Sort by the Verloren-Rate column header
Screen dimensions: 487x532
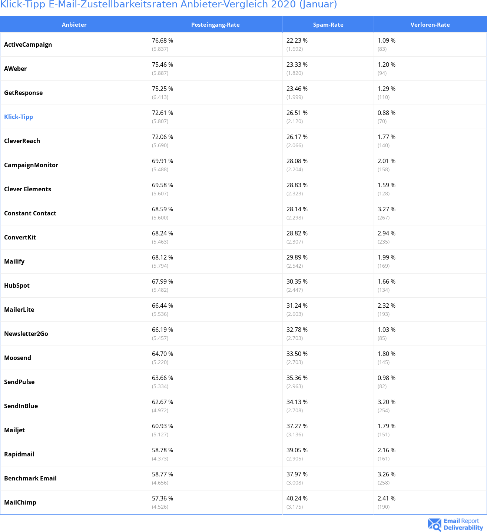[430, 25]
